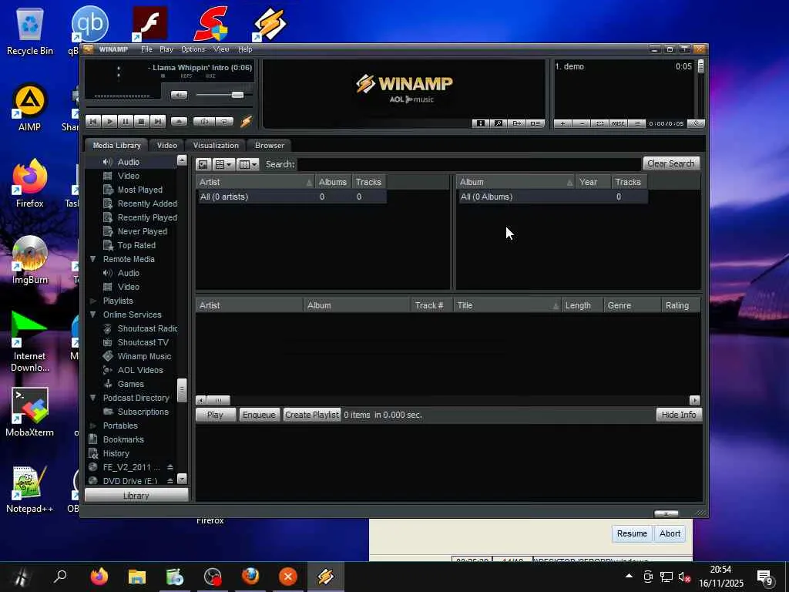The width and height of the screenshot is (789, 592).
Task: Collapse the Podcast Directory tree node
Action: 92,398
